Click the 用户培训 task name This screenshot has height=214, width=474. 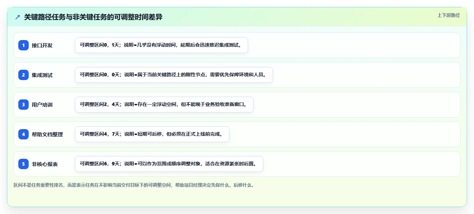pos(42,105)
